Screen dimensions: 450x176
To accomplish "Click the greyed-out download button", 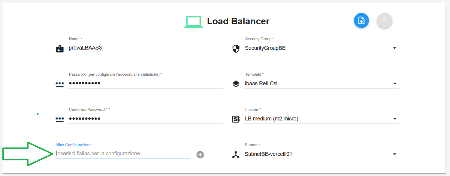I will click(385, 21).
